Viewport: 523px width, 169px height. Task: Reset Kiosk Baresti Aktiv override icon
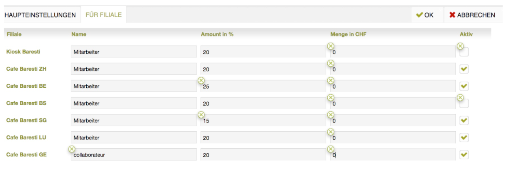pyautogui.click(x=460, y=46)
